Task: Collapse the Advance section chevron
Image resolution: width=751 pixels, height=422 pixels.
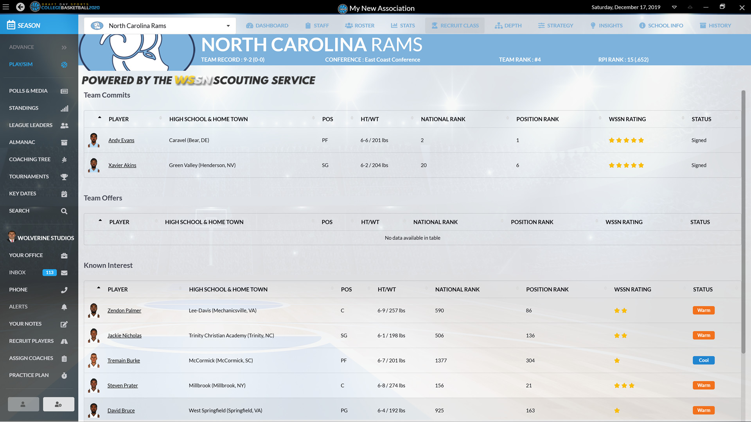Action: [x=64, y=47]
